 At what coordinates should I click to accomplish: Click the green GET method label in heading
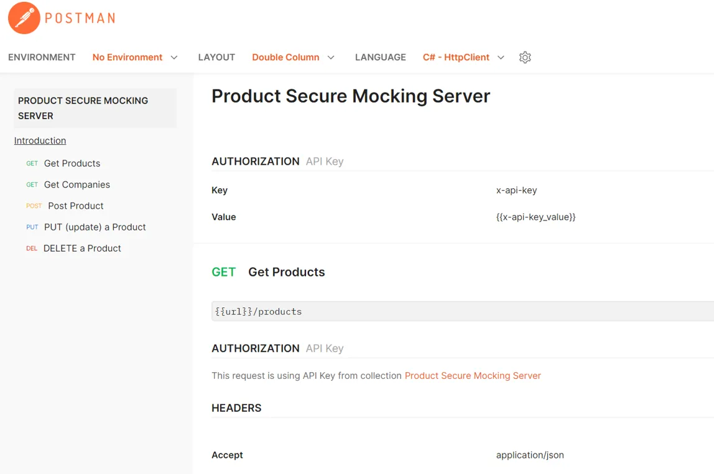pos(223,272)
